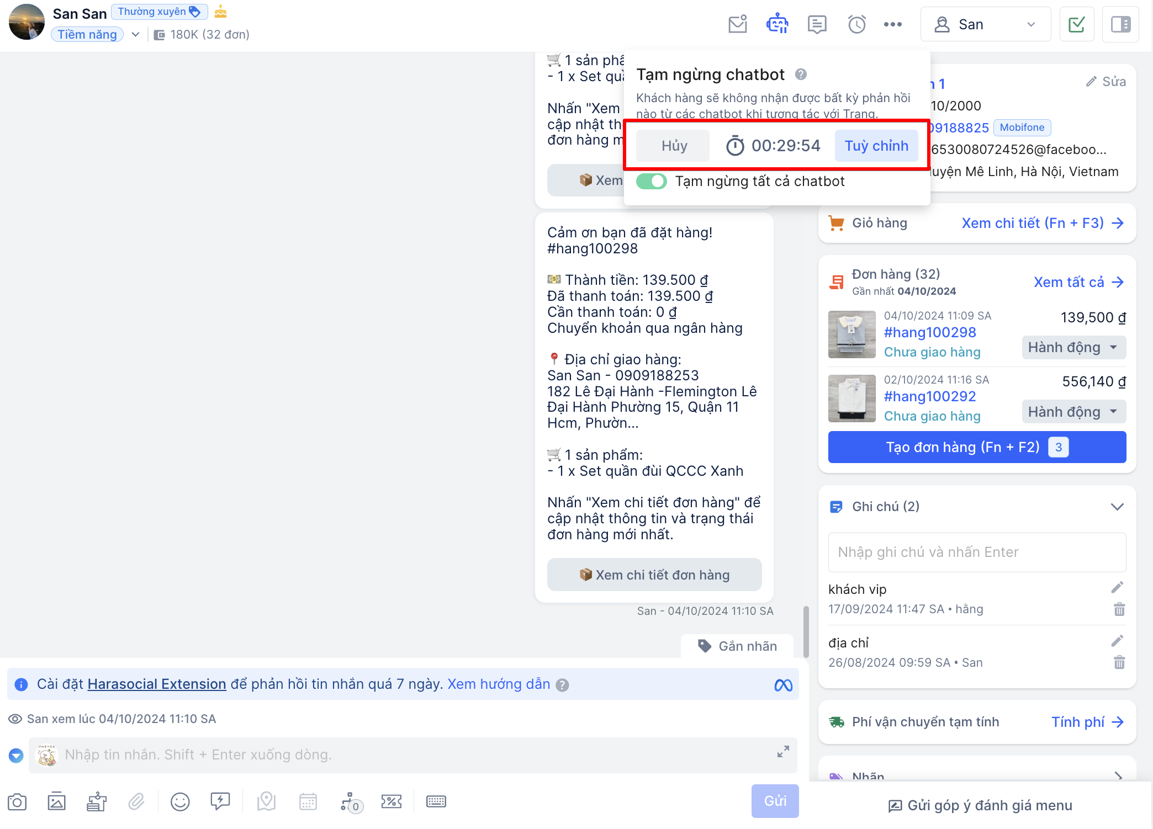Screen dimensions: 1153x829
Task: Click the 'Nhập ghi chú và nhấn Enter' field
Action: coord(976,552)
